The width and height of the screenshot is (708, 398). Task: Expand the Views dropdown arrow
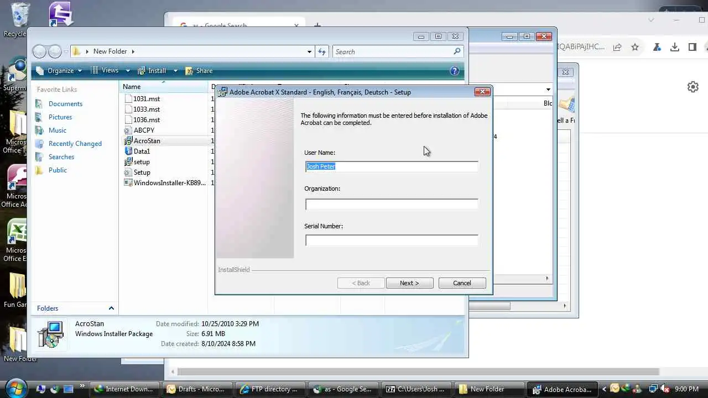[128, 71]
